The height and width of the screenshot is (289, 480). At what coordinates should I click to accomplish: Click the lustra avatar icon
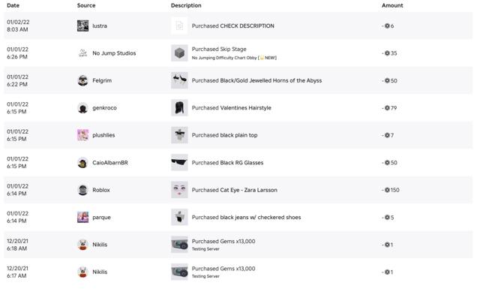[x=82, y=26]
